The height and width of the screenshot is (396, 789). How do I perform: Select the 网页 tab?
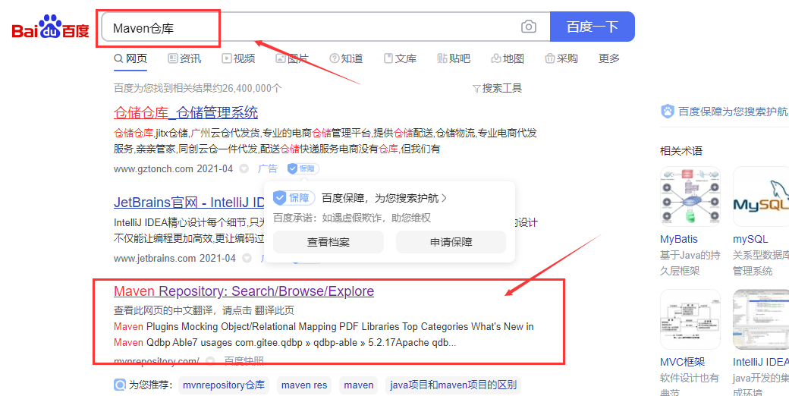130,59
